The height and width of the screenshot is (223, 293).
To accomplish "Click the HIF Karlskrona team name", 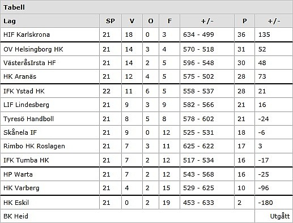I will (27, 35).
